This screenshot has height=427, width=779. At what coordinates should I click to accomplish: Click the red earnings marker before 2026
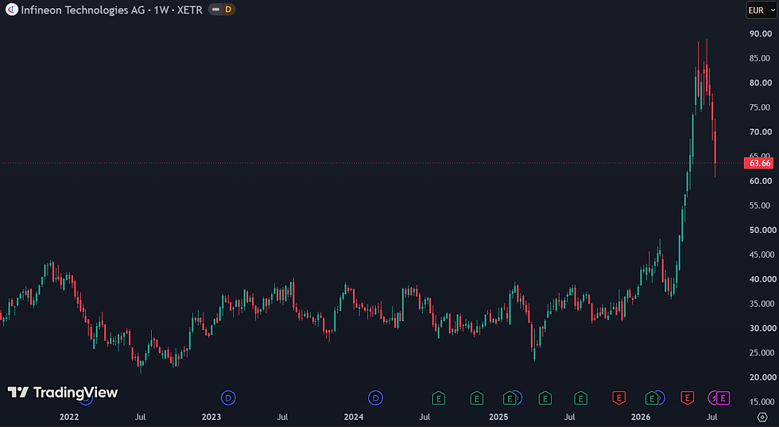pyautogui.click(x=618, y=398)
